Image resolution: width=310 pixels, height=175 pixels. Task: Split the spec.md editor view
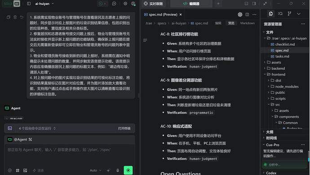coord(247,14)
